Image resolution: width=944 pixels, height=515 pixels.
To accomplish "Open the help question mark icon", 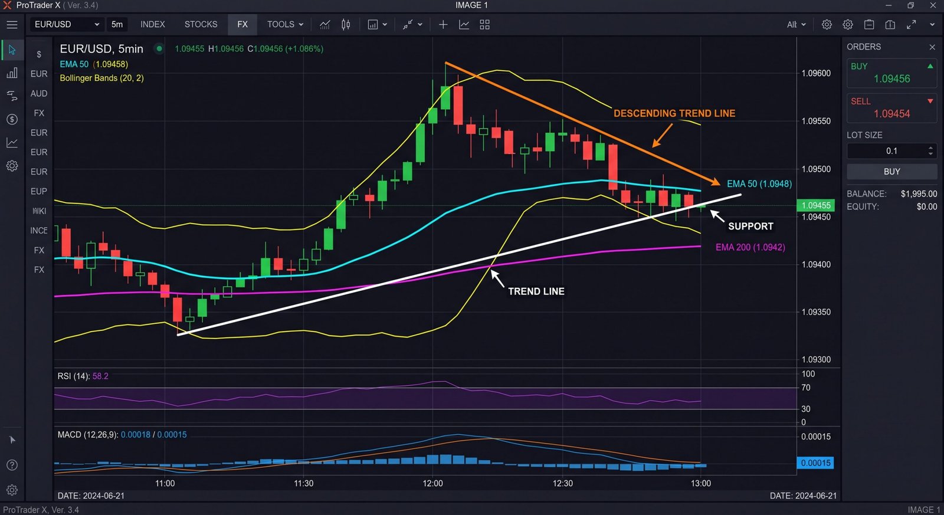I will click(12, 465).
